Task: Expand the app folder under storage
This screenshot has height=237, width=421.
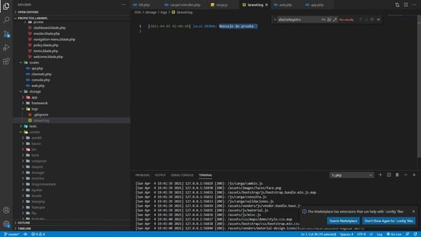Action: [x=34, y=97]
